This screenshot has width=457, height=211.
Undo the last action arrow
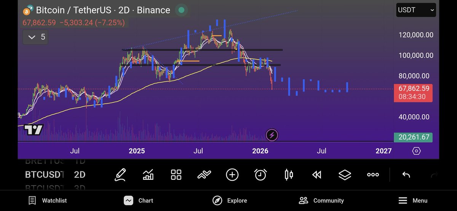tap(406, 174)
